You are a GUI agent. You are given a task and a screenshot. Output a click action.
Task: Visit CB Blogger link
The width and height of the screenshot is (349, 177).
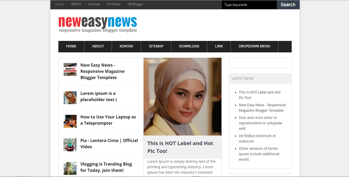pos(135,4)
